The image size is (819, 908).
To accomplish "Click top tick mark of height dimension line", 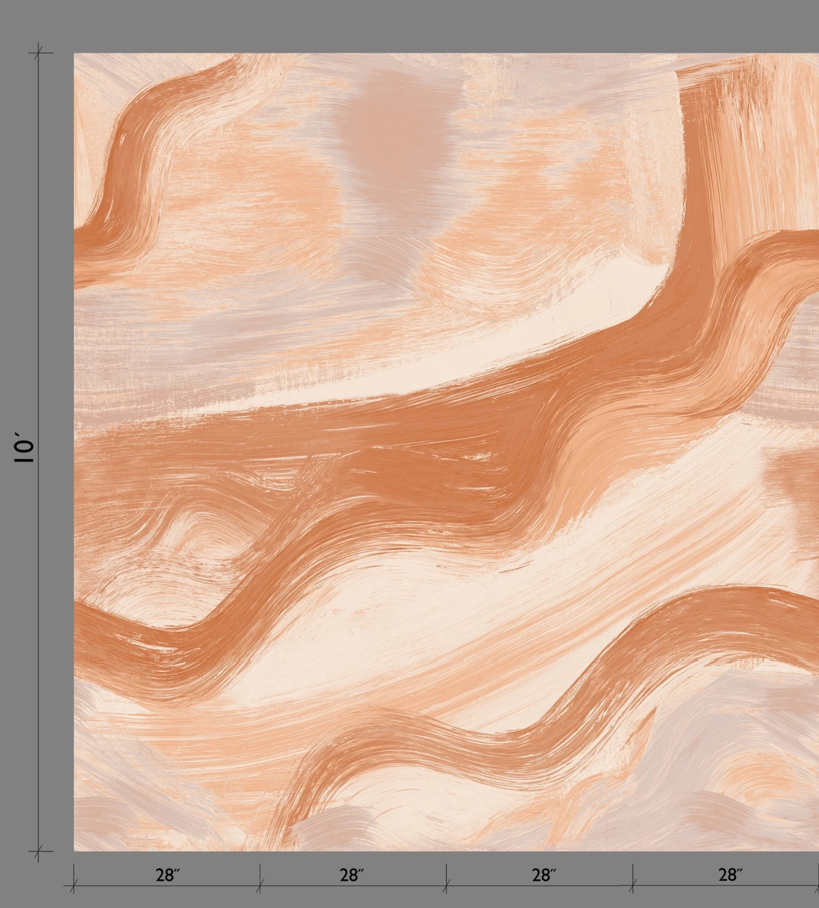I will coord(38,53).
